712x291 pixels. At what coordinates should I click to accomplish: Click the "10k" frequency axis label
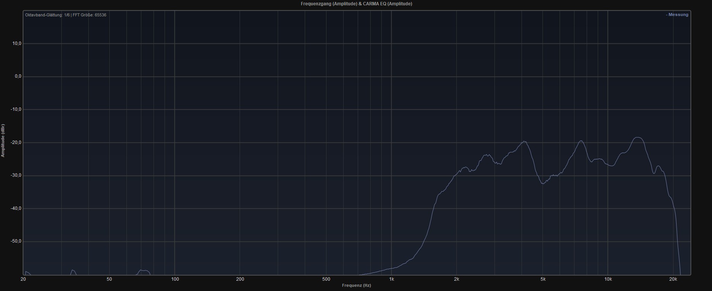[608, 279]
